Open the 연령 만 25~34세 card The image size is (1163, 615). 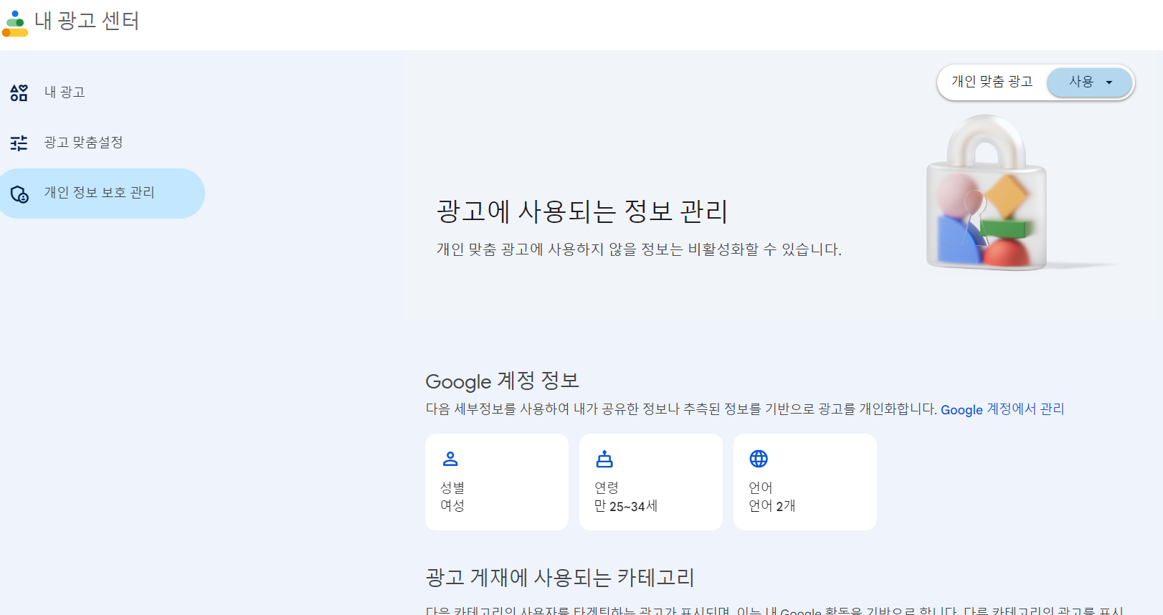click(651, 482)
